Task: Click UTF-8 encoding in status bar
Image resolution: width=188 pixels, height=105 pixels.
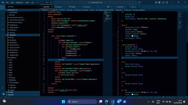Action: coord(146,97)
